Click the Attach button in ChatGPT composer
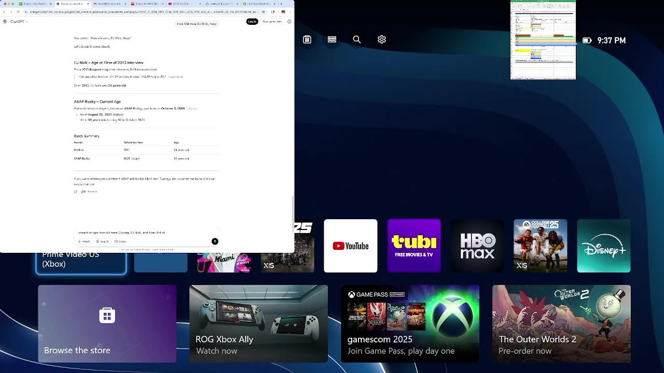This screenshot has height=373, width=664. tap(84, 241)
